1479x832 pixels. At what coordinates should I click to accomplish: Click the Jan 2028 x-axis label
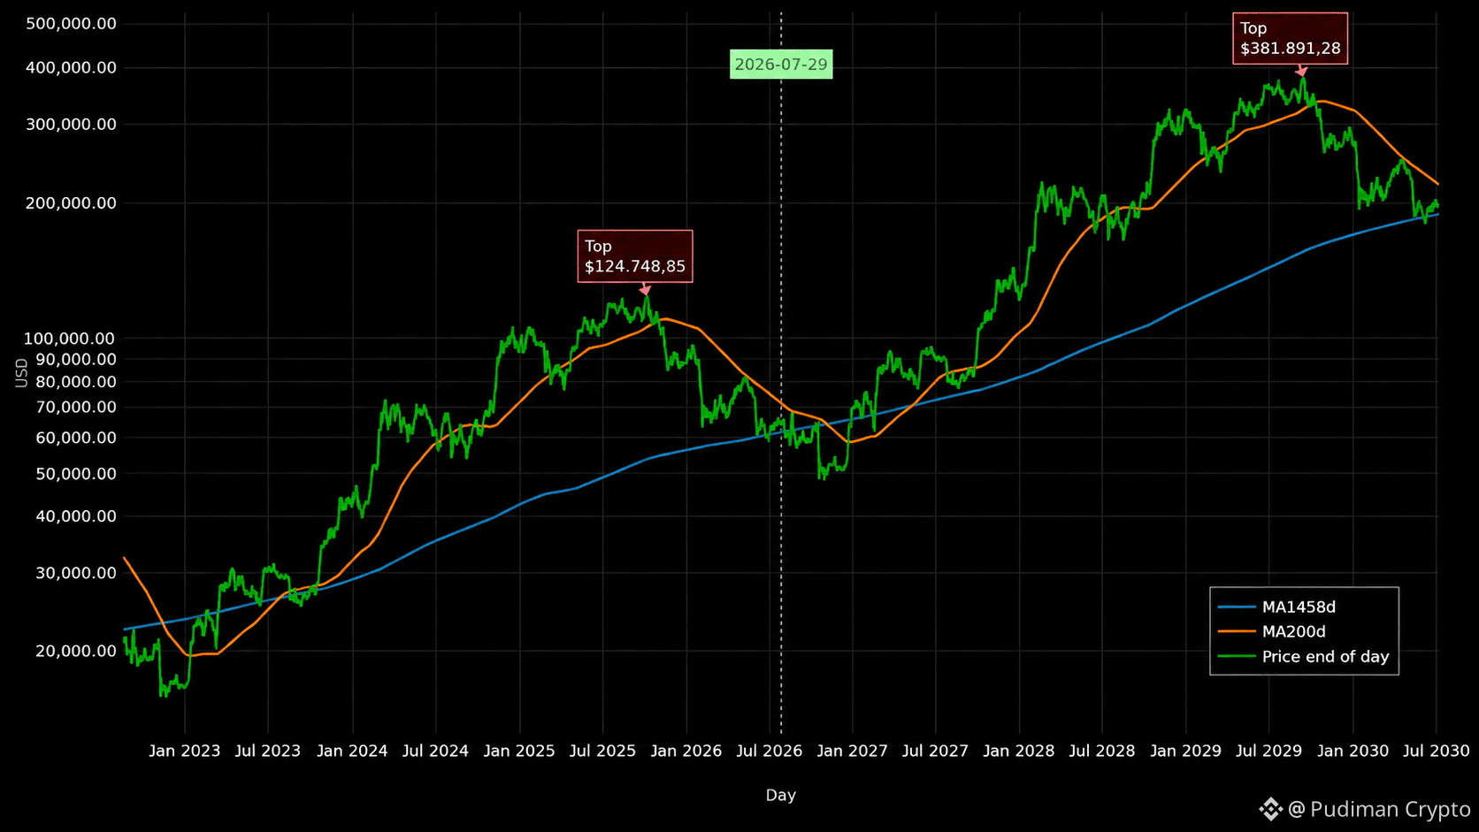click(1019, 751)
